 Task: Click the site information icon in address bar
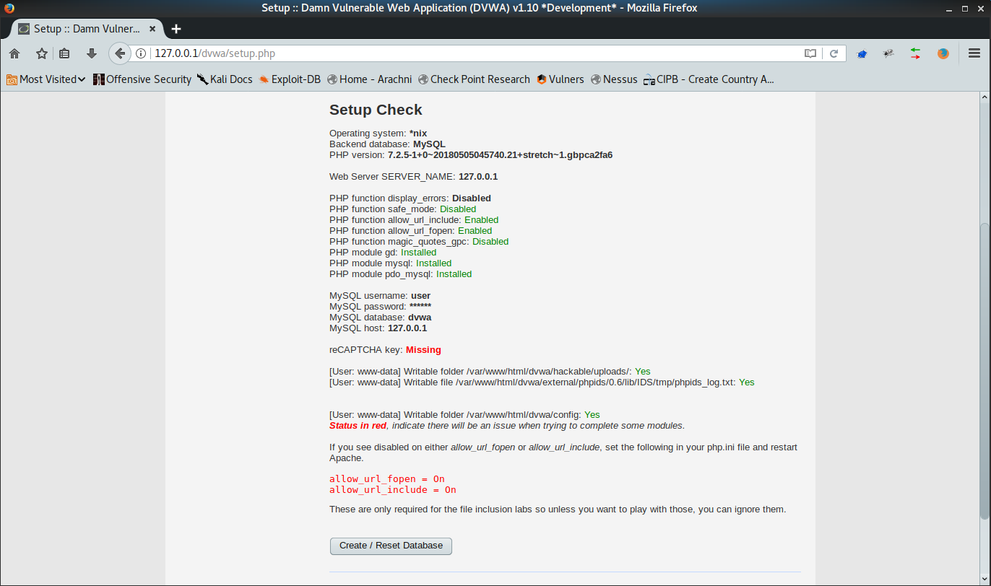point(142,53)
